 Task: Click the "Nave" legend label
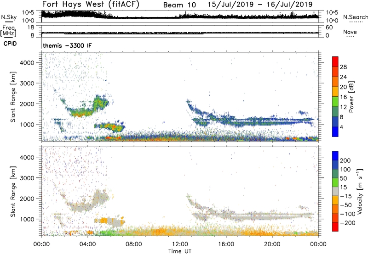350,32
